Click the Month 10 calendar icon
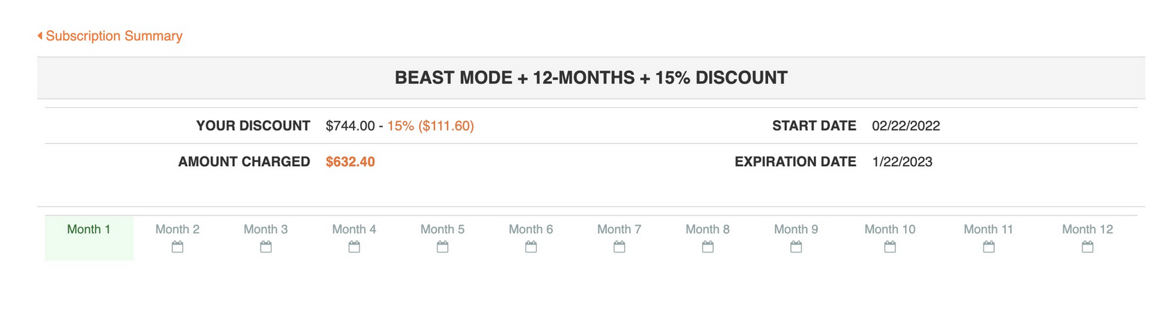 point(890,247)
